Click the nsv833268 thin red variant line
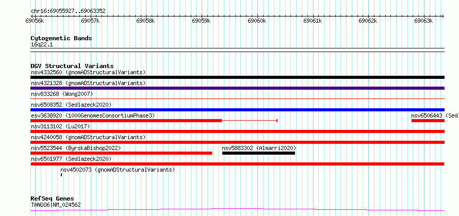This screenshot has height=216, width=459. [x=237, y=99]
